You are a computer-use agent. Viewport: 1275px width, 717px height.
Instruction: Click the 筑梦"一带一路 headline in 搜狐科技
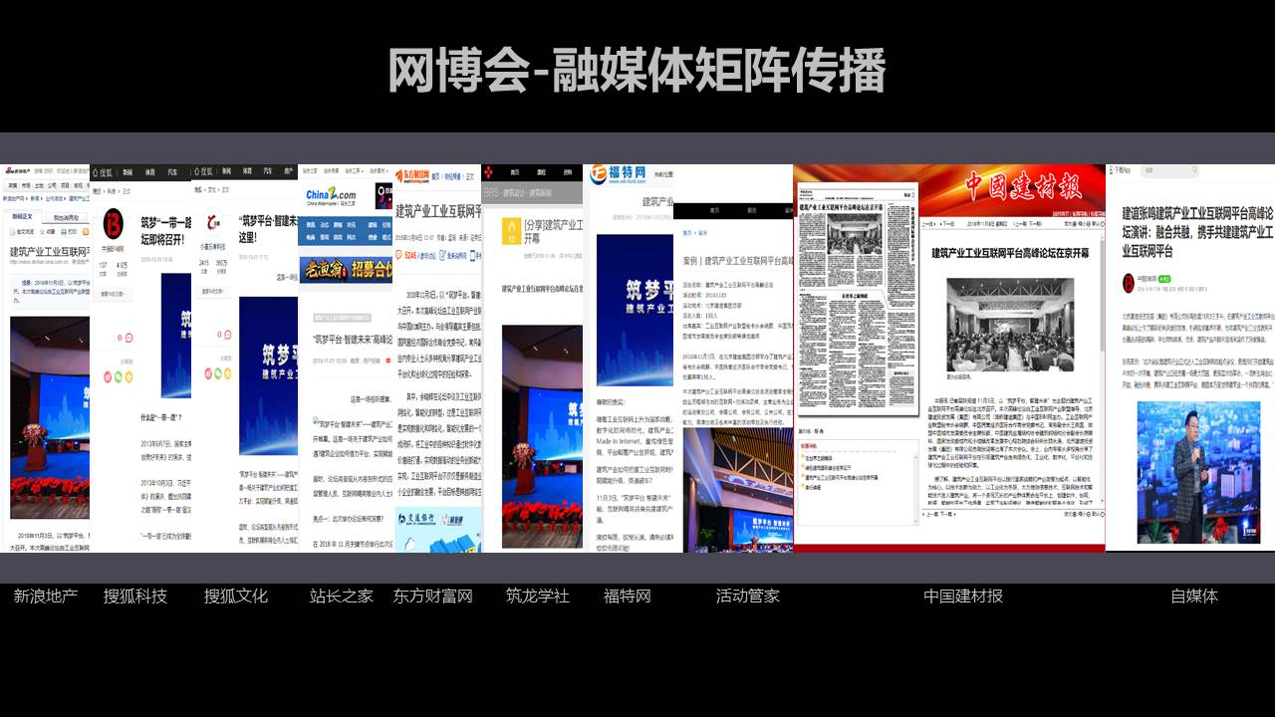pos(164,230)
